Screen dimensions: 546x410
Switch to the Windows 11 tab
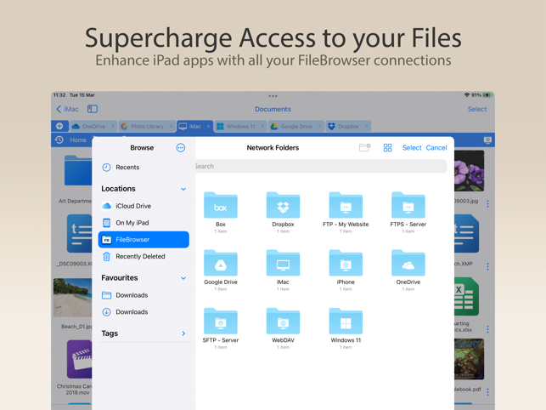[240, 126]
